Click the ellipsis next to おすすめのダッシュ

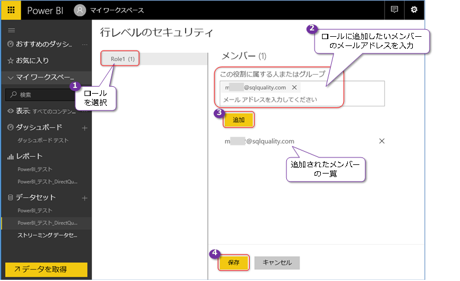85,44
